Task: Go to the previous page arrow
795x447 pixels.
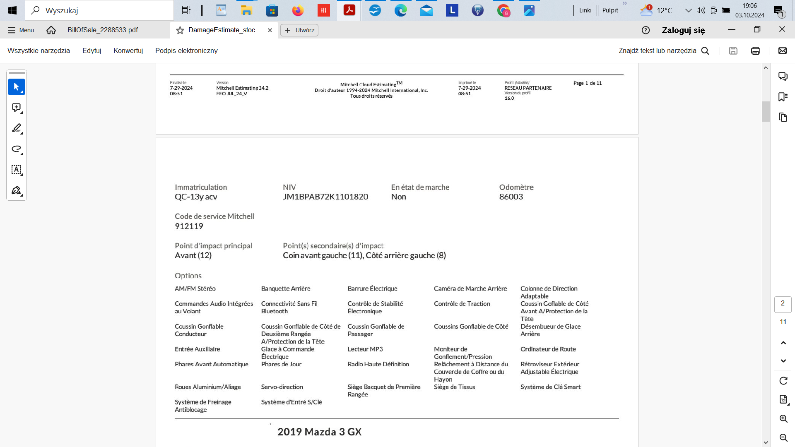Action: pos(783,343)
